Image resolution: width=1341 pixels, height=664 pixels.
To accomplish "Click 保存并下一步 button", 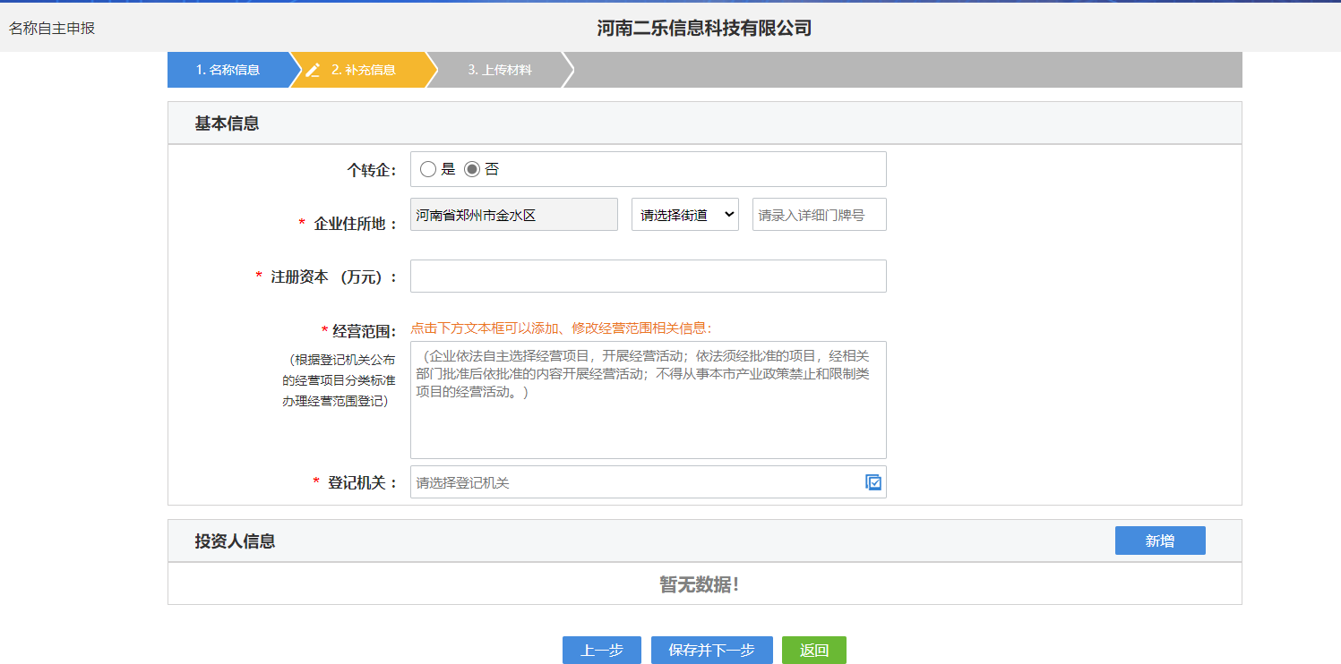I will click(712, 651).
